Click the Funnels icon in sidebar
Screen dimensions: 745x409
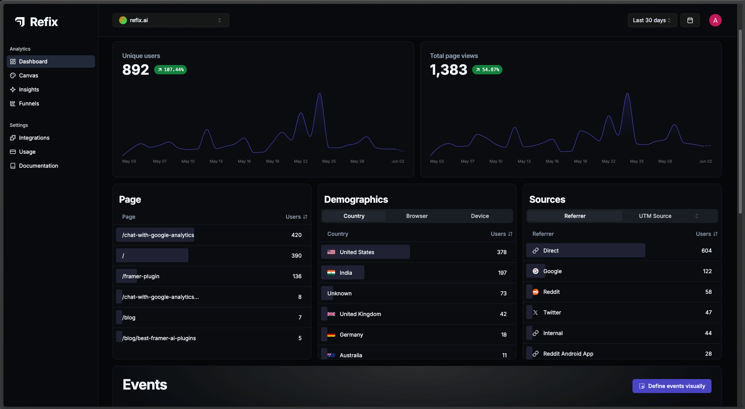(13, 104)
